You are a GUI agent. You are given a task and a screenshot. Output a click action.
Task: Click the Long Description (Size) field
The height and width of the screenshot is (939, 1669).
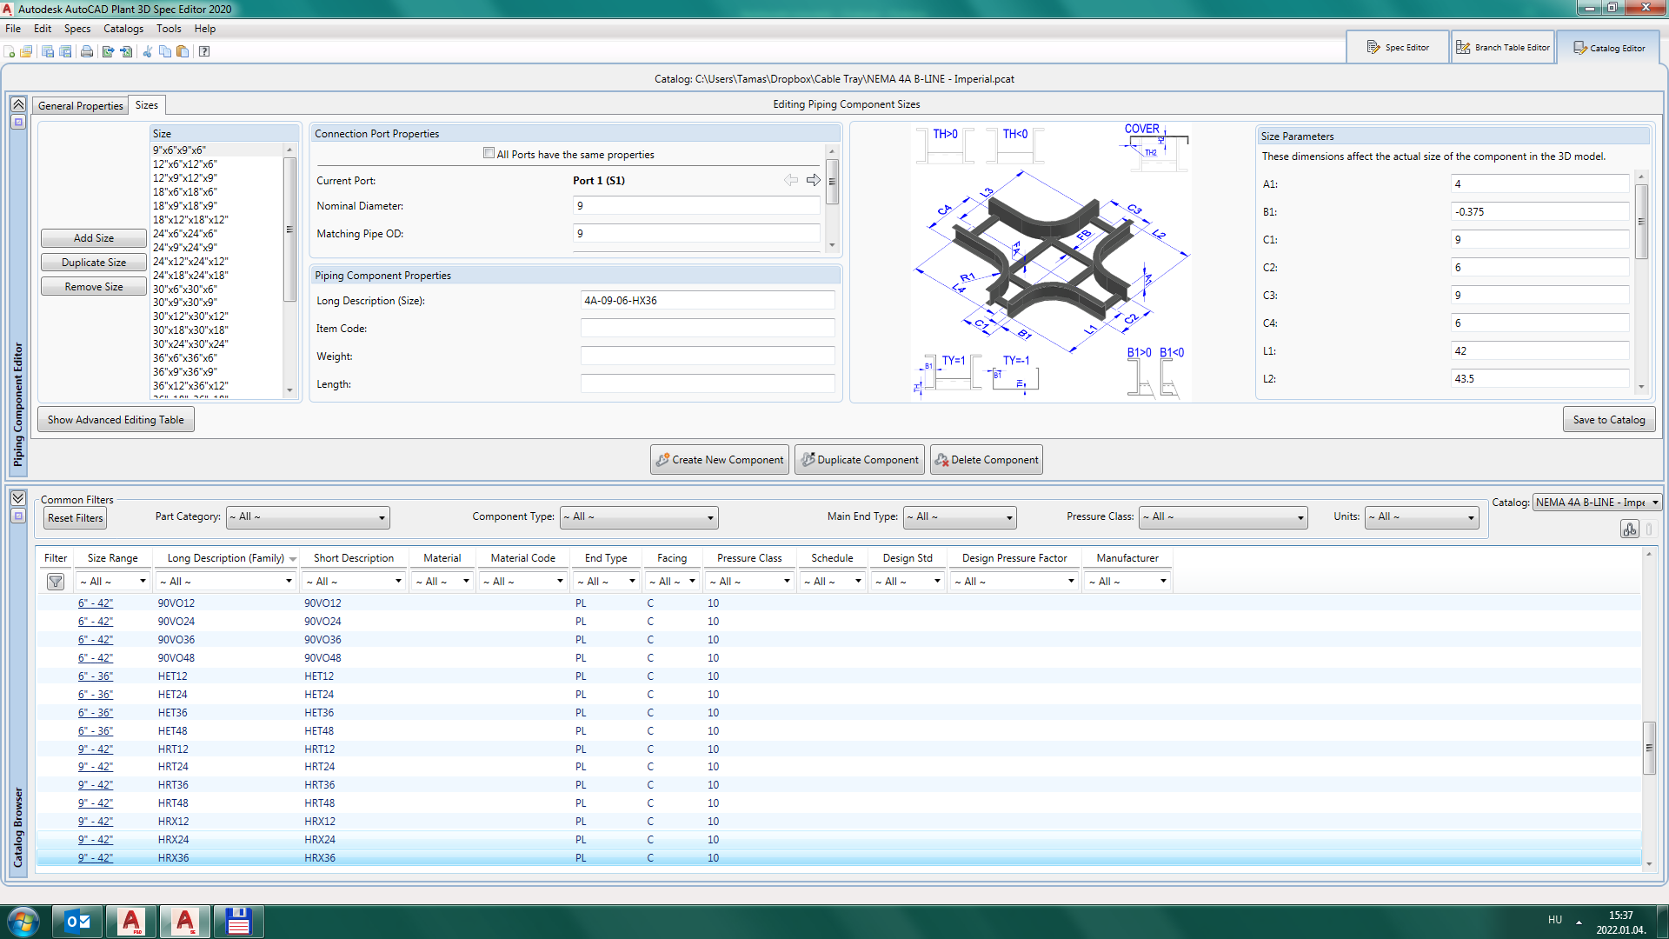pos(707,301)
